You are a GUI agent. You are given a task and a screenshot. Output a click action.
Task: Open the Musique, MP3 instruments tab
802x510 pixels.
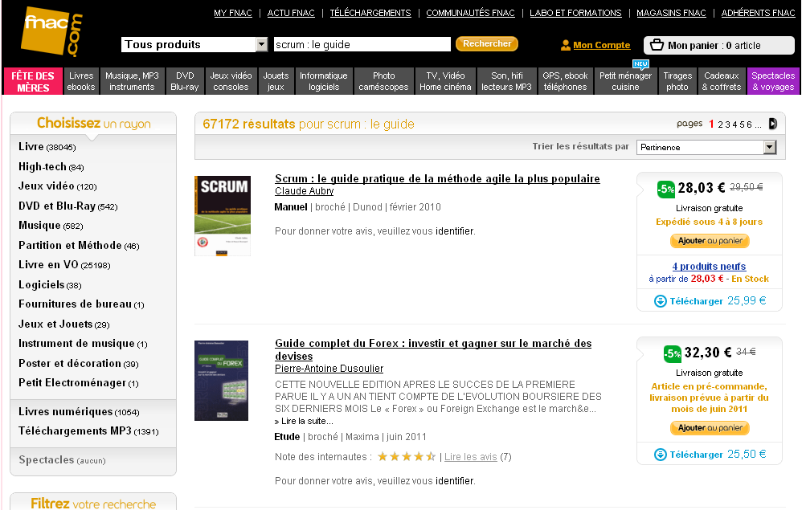tap(132, 81)
